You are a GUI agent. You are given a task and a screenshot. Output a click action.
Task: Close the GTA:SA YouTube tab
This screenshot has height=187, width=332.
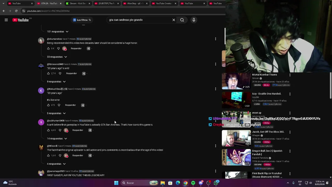tap(61, 3)
